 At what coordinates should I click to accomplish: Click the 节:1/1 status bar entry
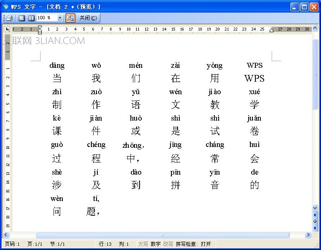point(58,244)
